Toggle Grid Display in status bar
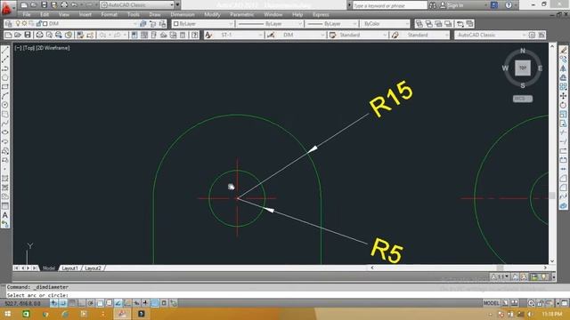570x320 pixels. [72, 303]
